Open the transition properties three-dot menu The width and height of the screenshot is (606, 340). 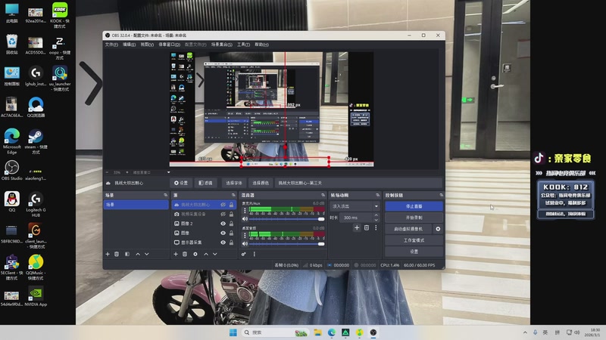click(376, 228)
